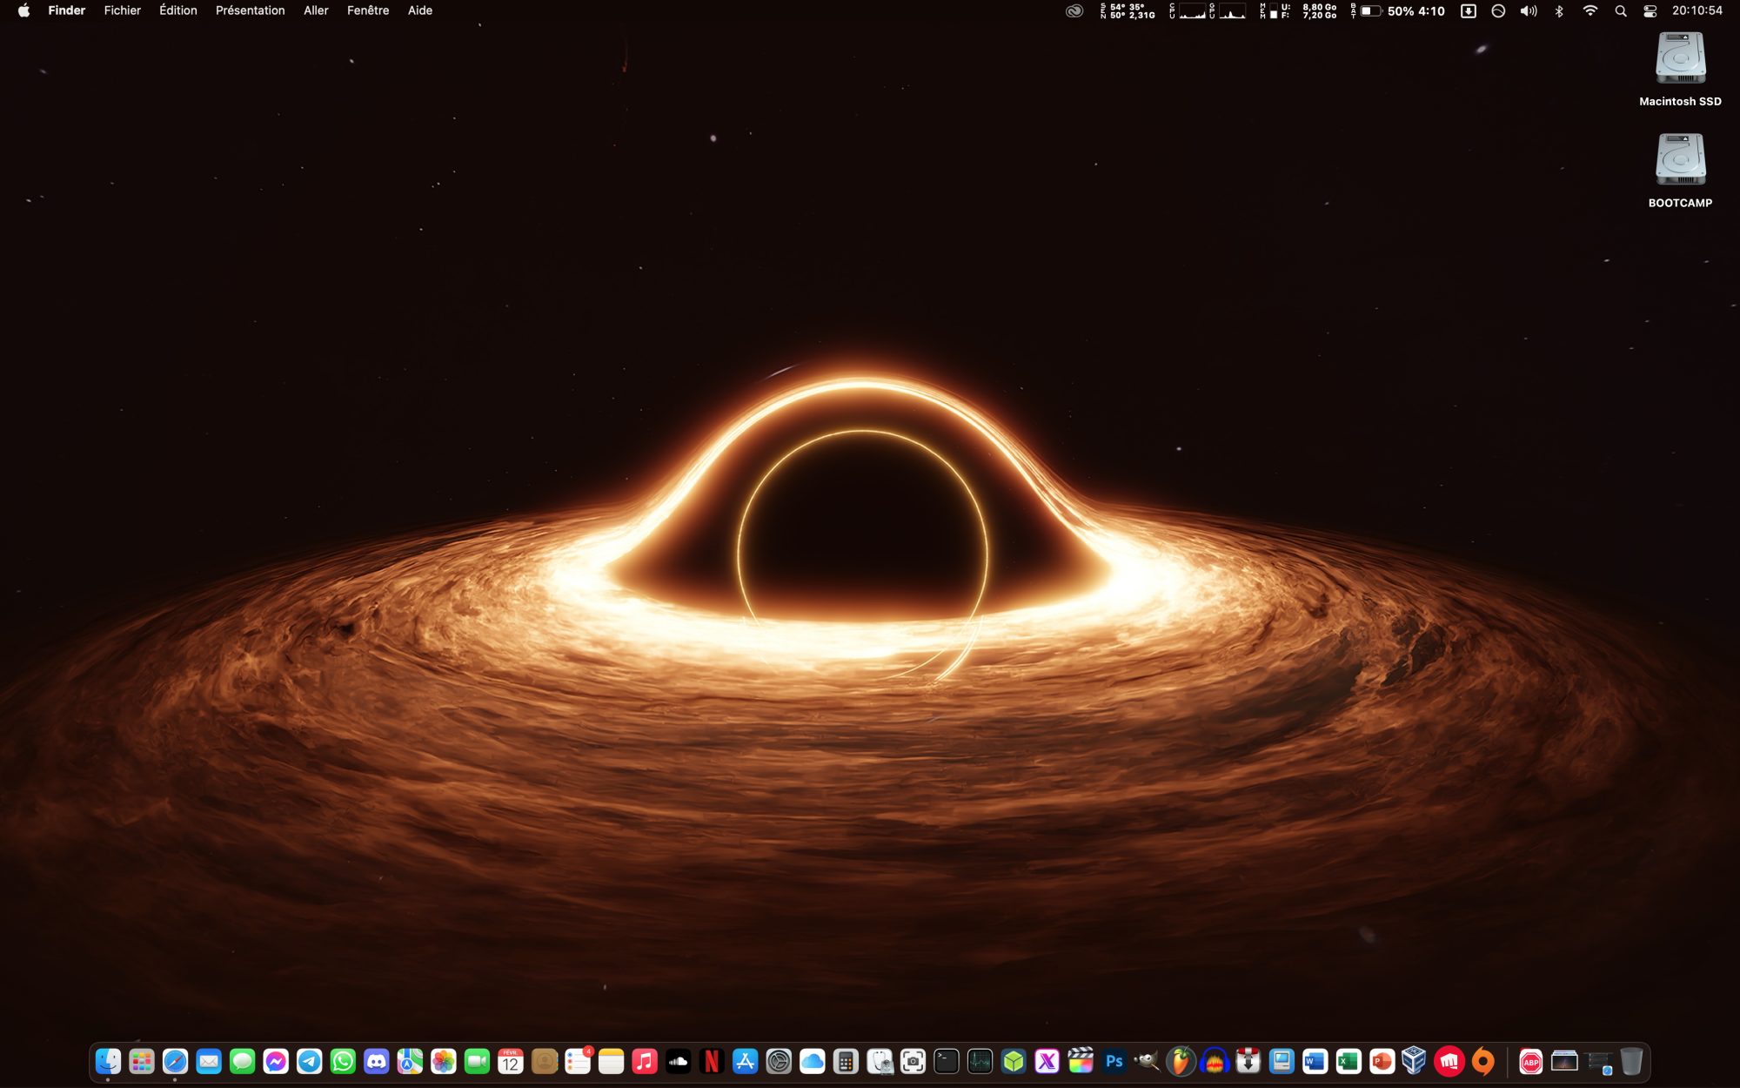Open Creative Cloud menu bar dropdown
The height and width of the screenshot is (1088, 1740).
coord(1074,11)
